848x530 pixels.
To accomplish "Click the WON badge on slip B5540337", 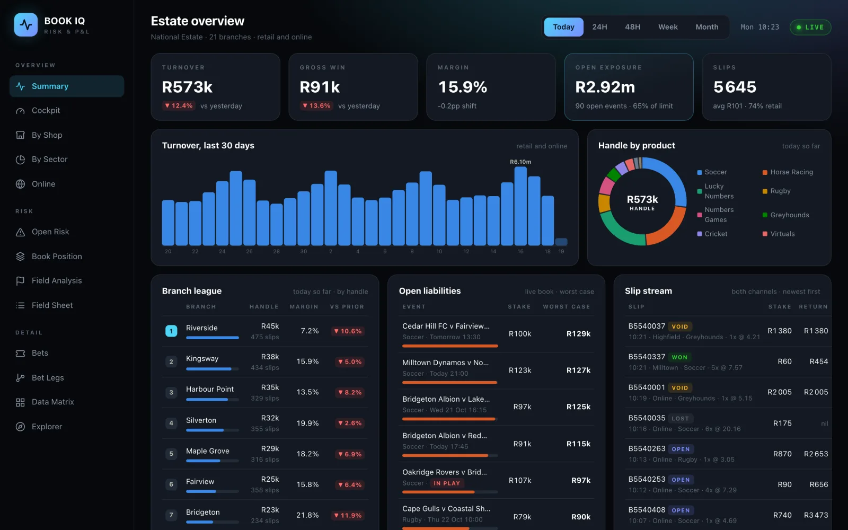I will coord(679,358).
